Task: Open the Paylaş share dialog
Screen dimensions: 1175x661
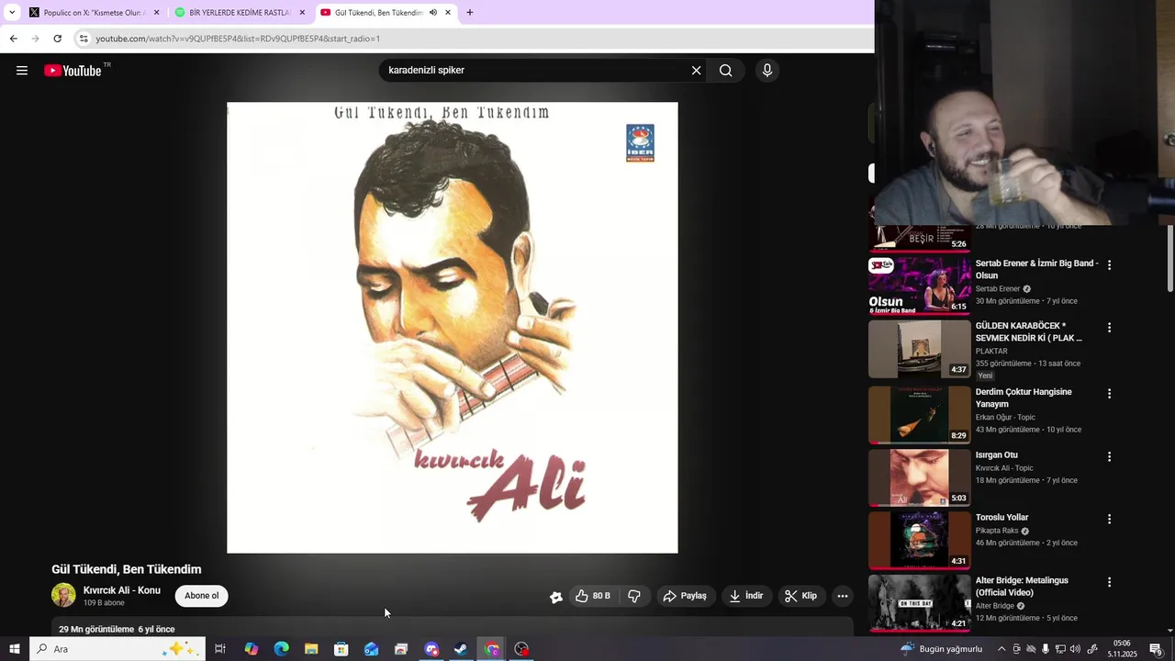Action: coord(685,596)
